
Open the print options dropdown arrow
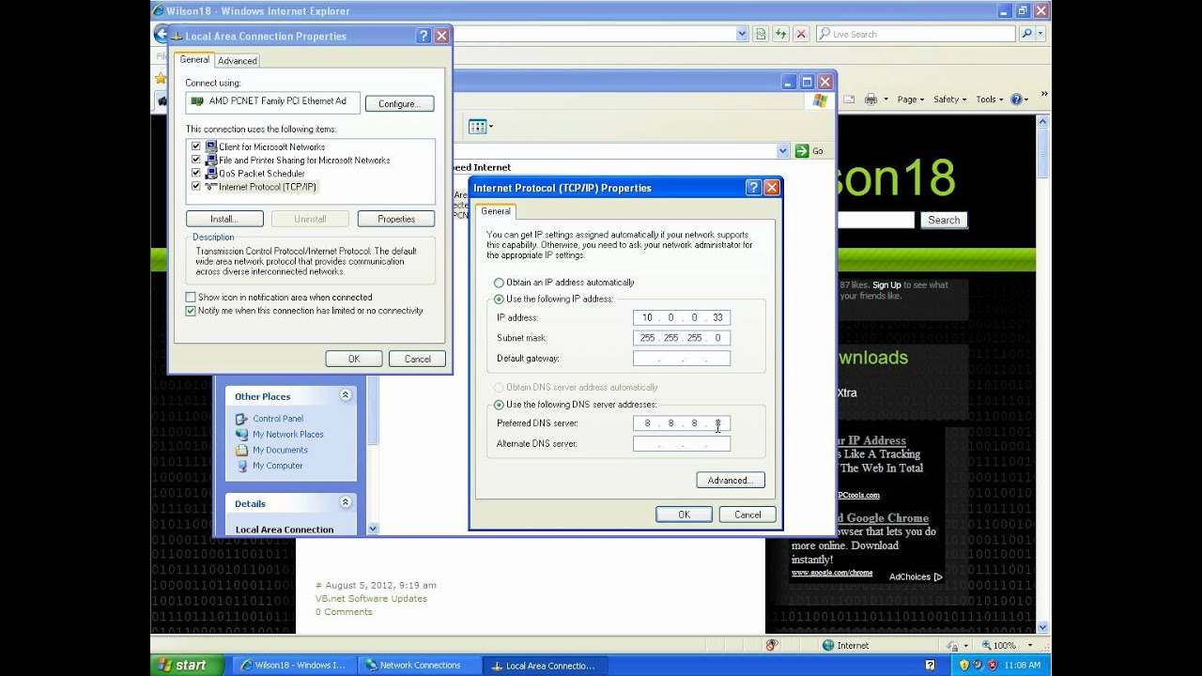click(x=885, y=100)
